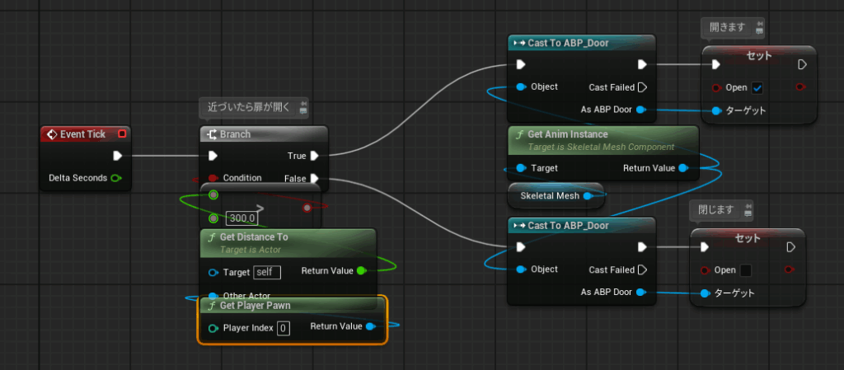Click the Other Actor pin on Get Distance To
Image resolution: width=844 pixels, height=370 pixels.
[x=213, y=296]
